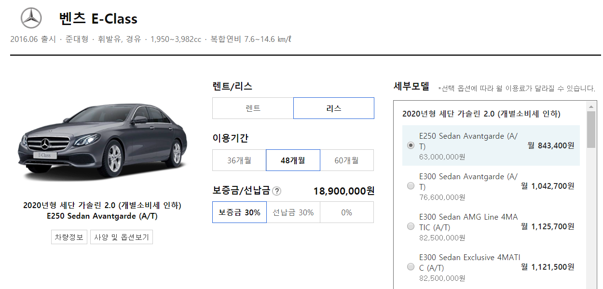Select the 렌트 tab
Viewport: 603px width, 289px height.
[x=253, y=108]
